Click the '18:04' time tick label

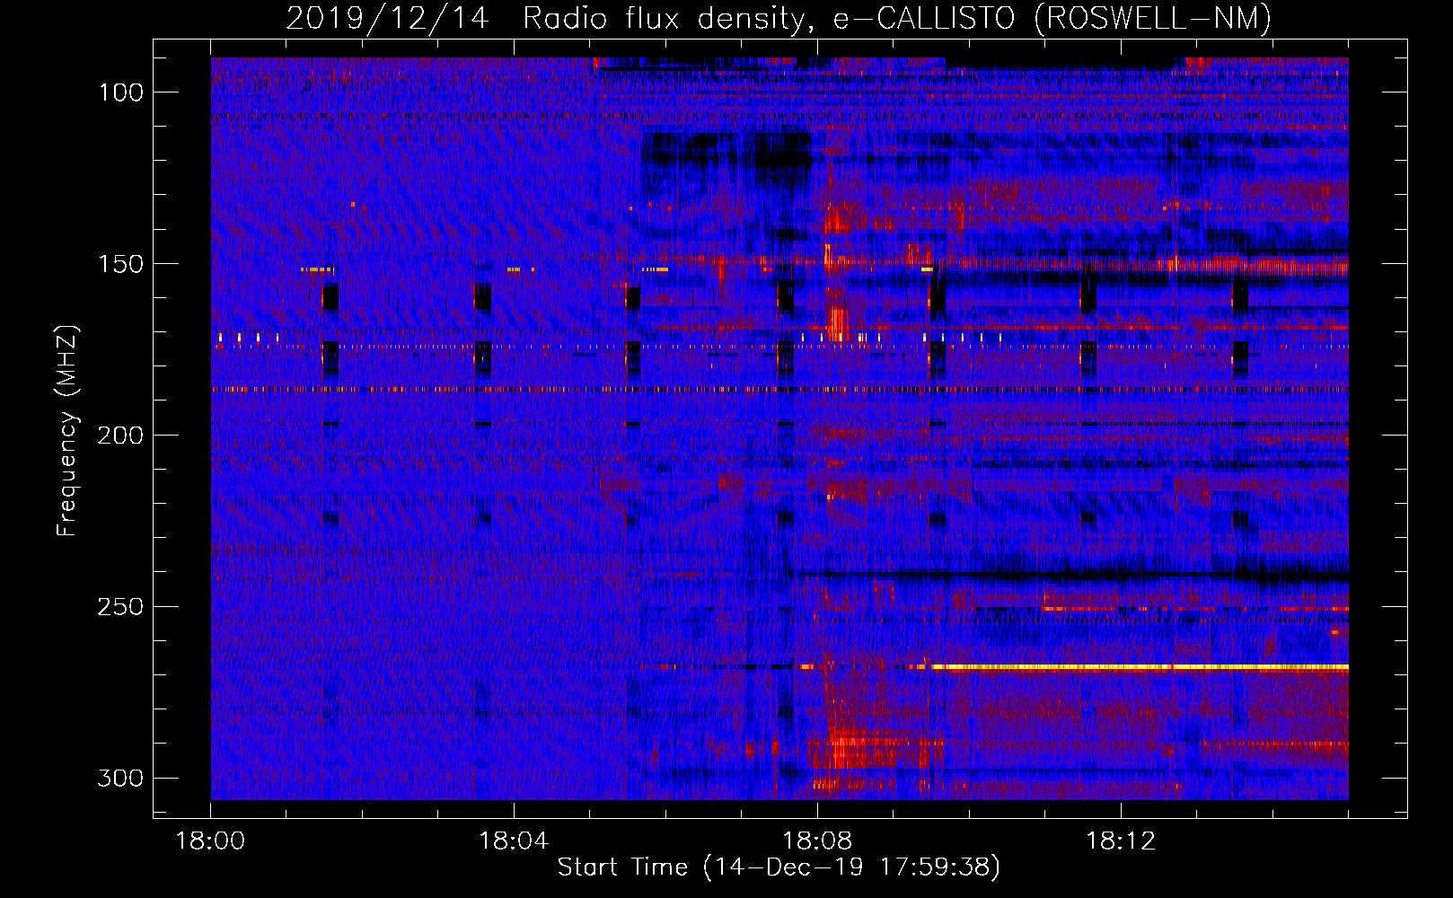point(514,841)
